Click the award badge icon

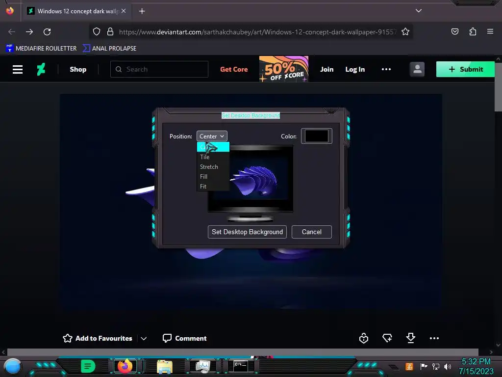point(364,338)
